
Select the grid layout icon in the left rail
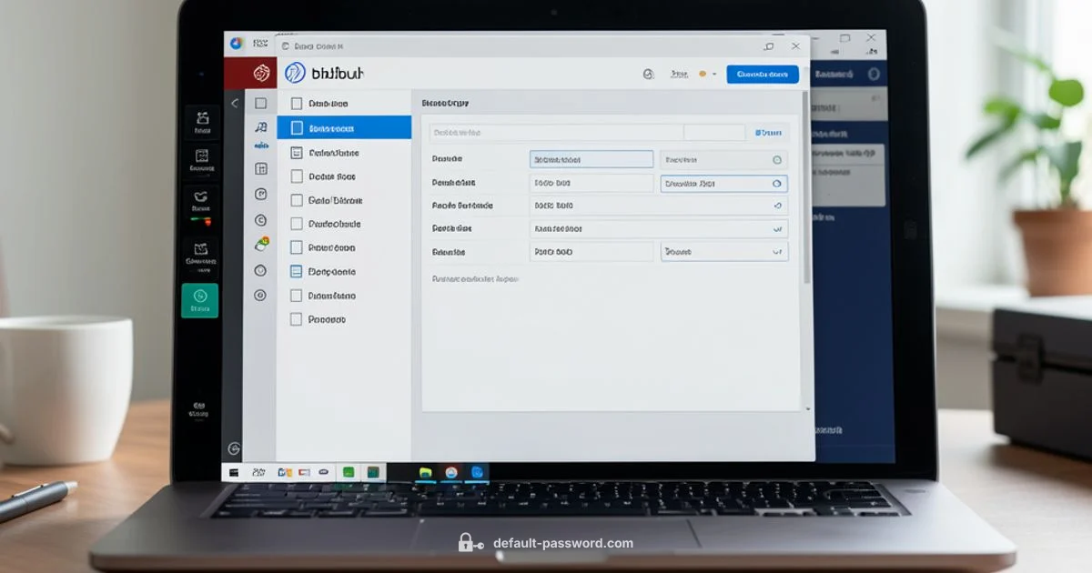tap(261, 169)
